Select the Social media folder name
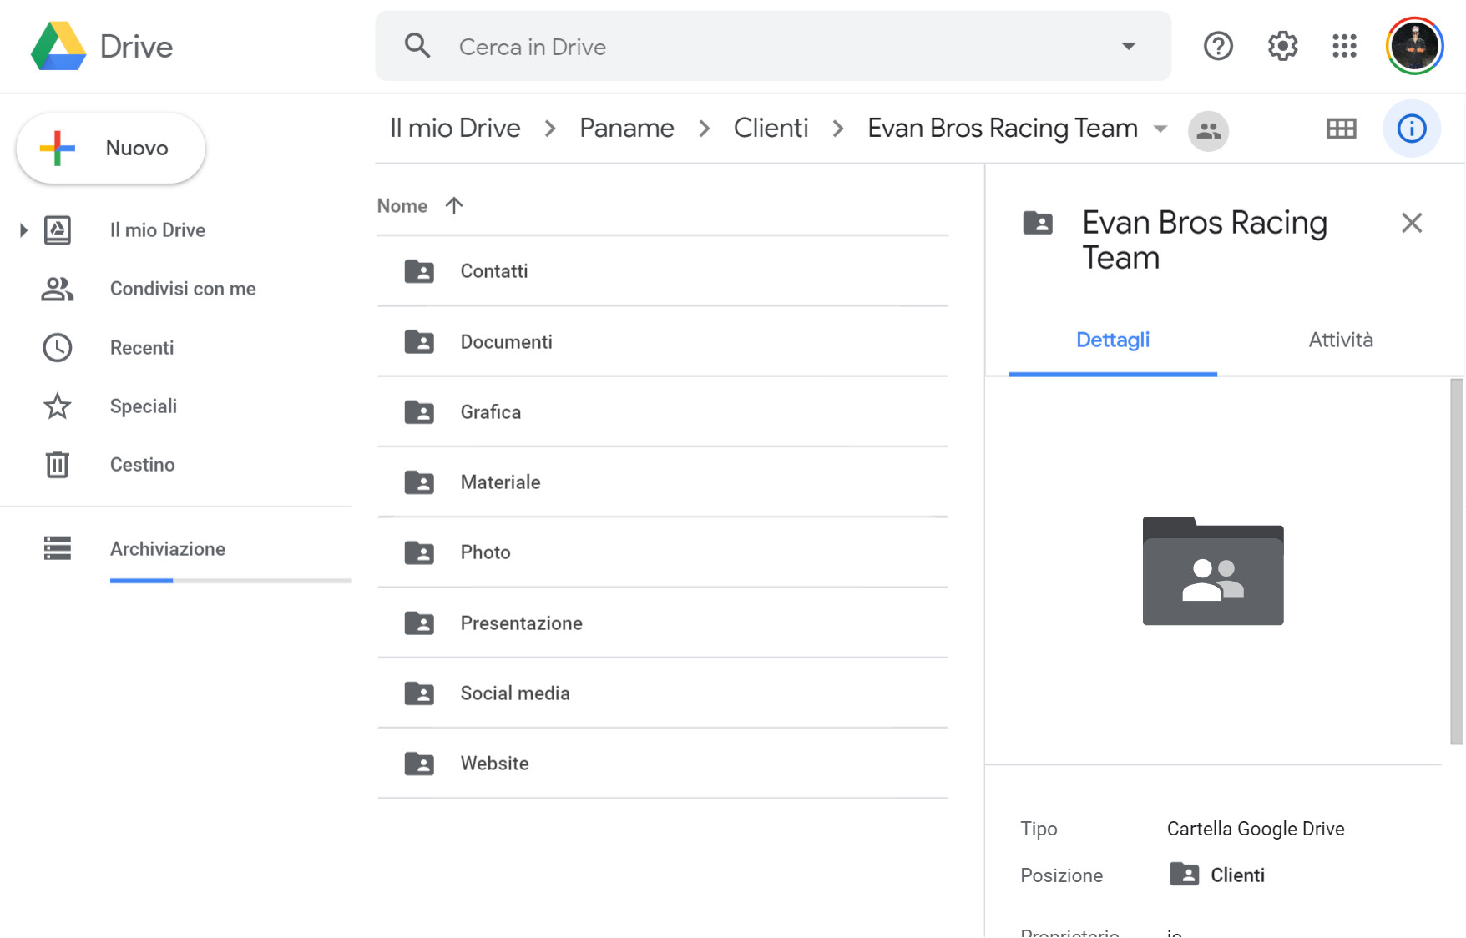Image resolution: width=1466 pixels, height=938 pixels. tap(515, 693)
